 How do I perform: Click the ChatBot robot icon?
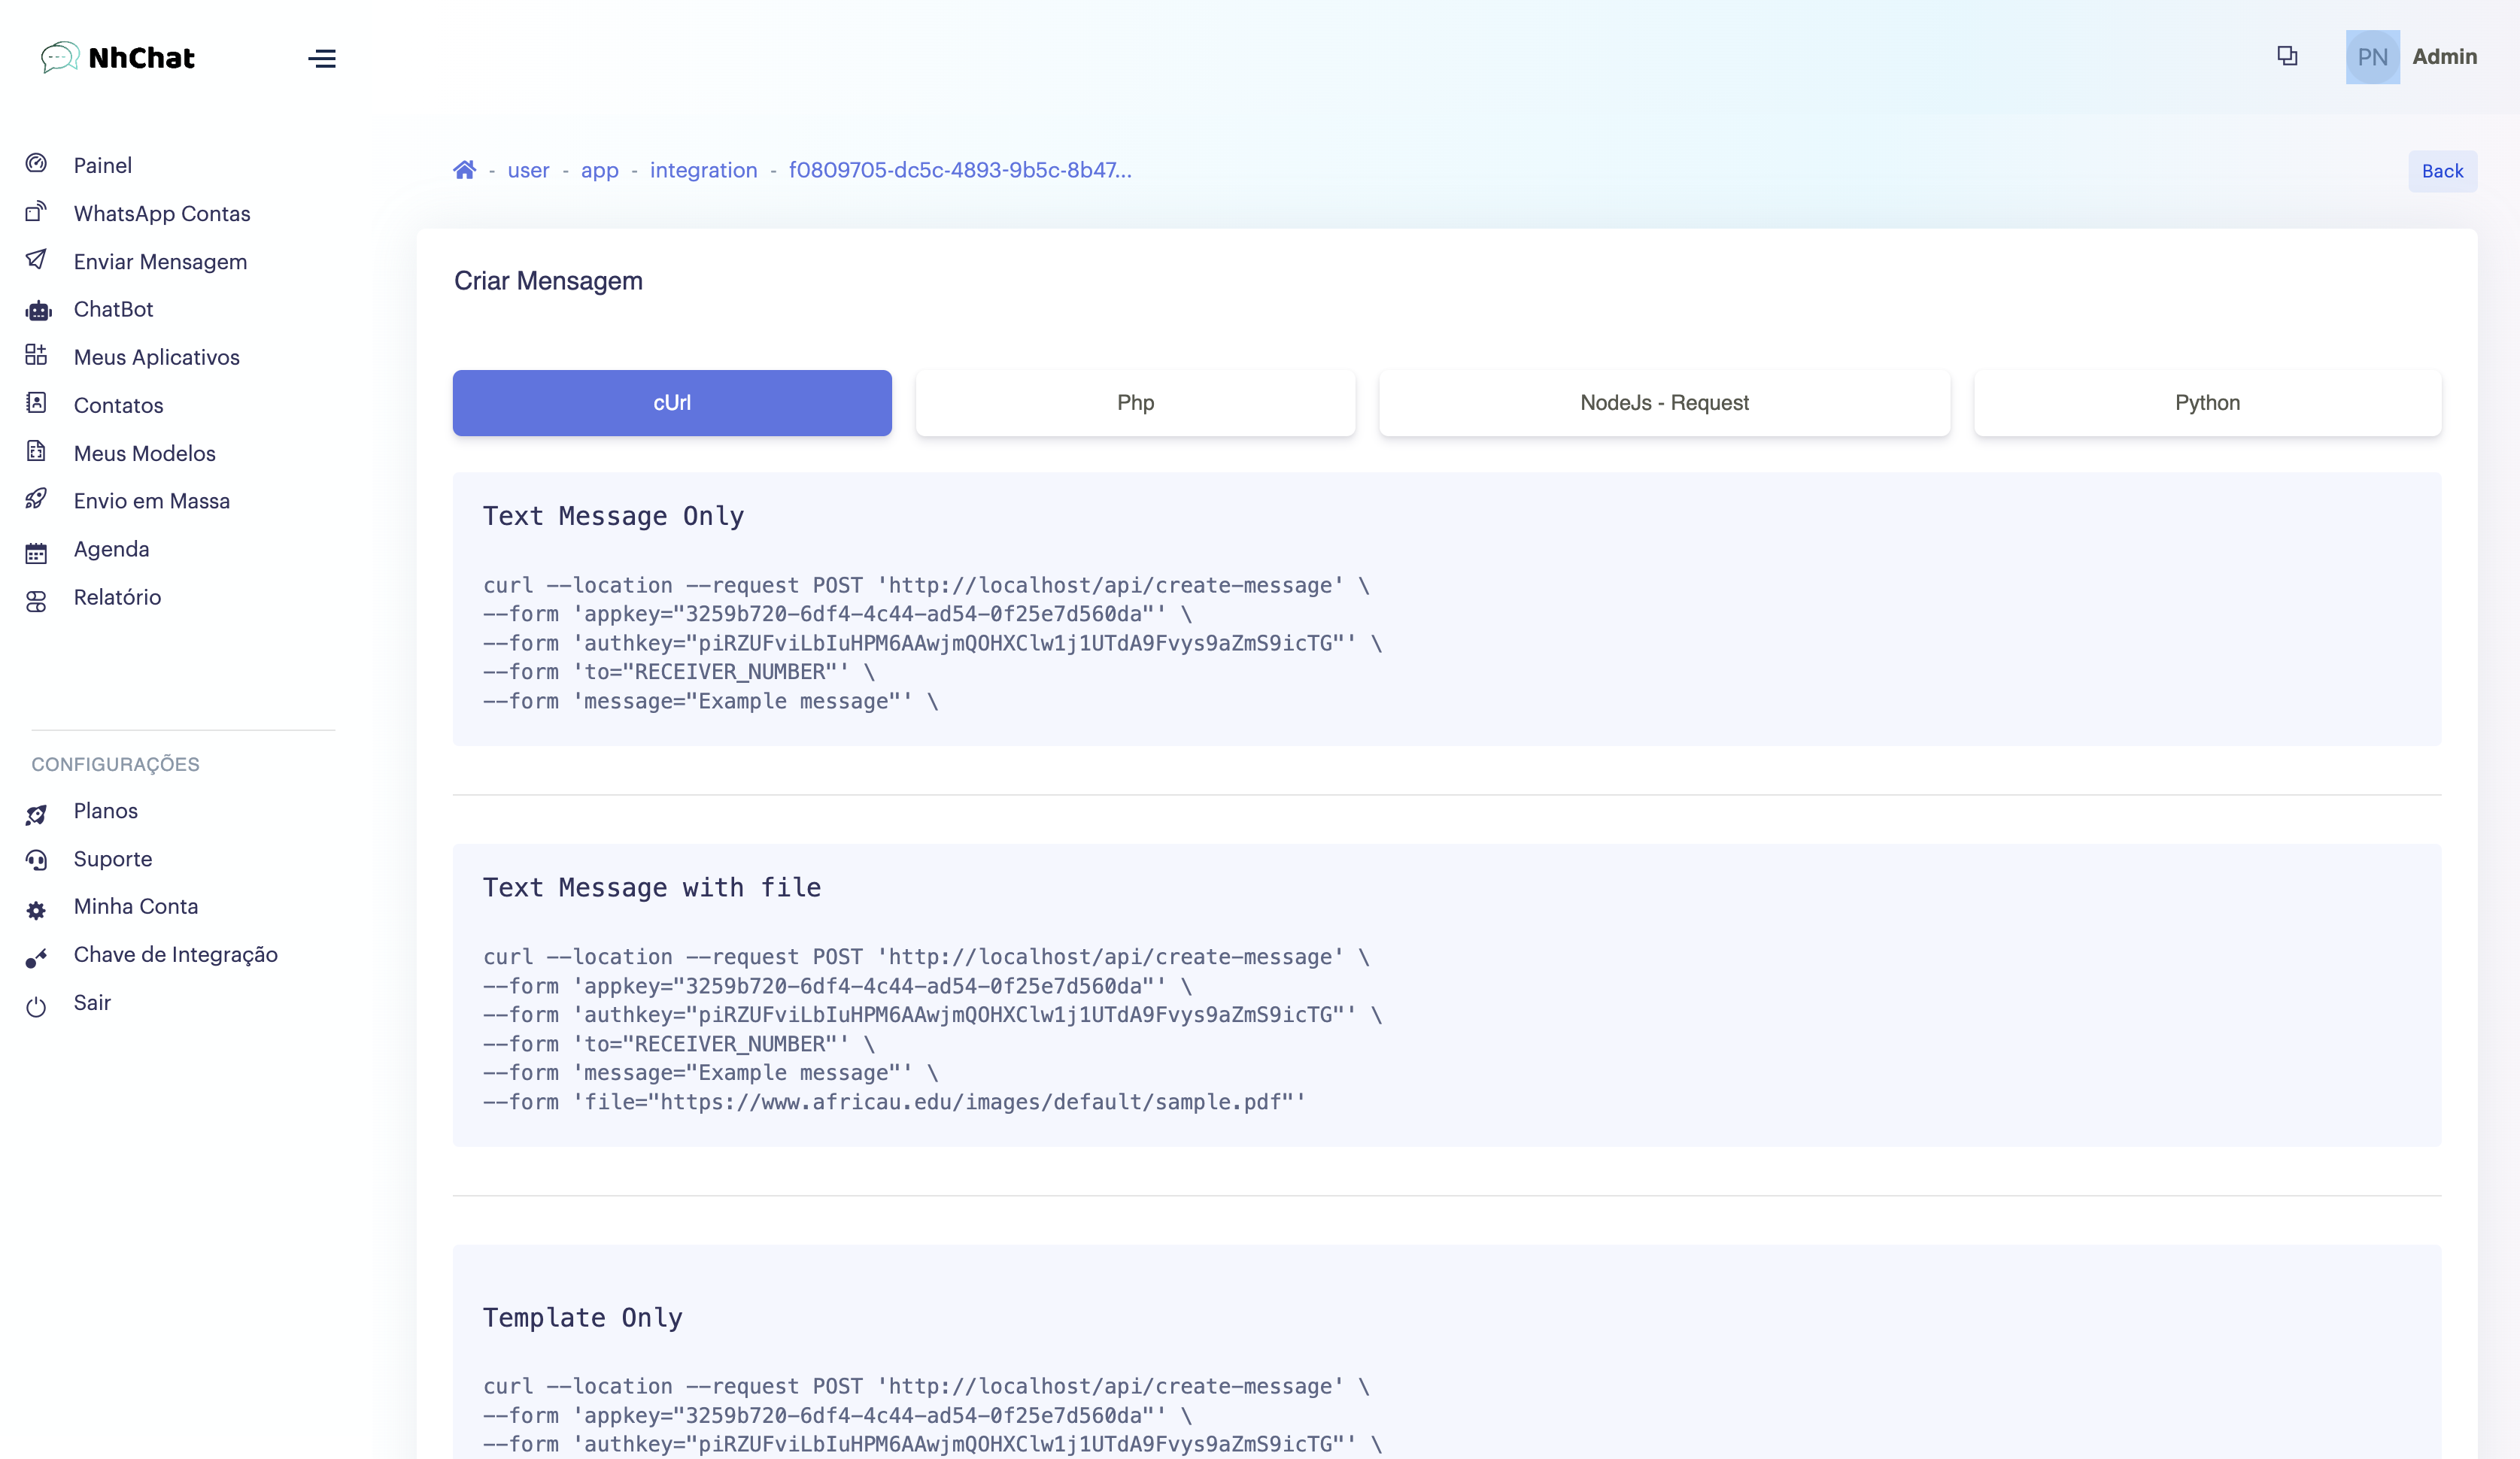tap(38, 310)
